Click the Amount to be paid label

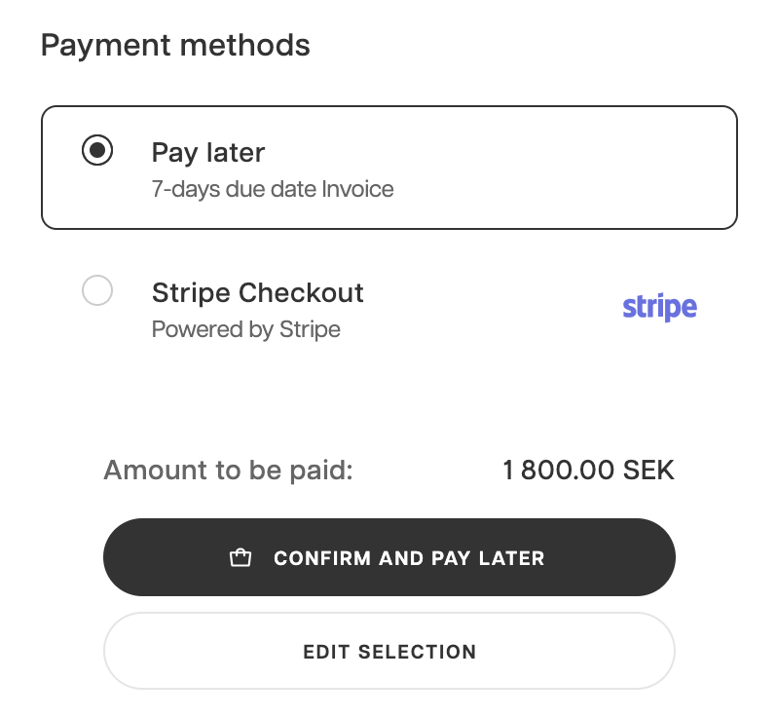[x=228, y=472]
